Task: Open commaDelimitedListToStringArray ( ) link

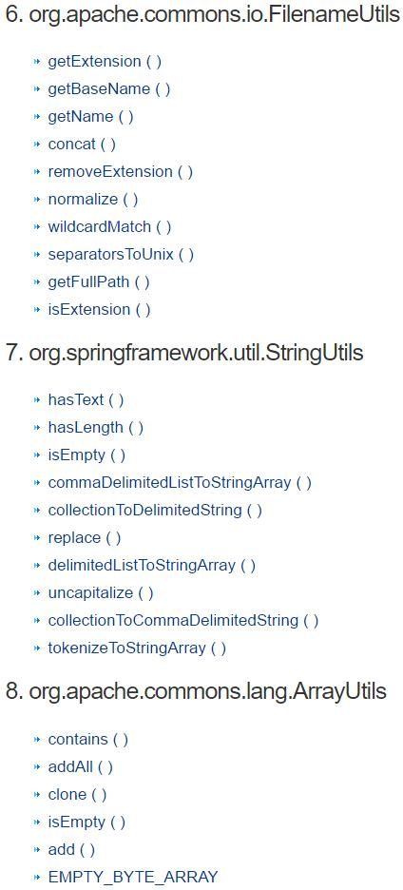Action: 180,483
